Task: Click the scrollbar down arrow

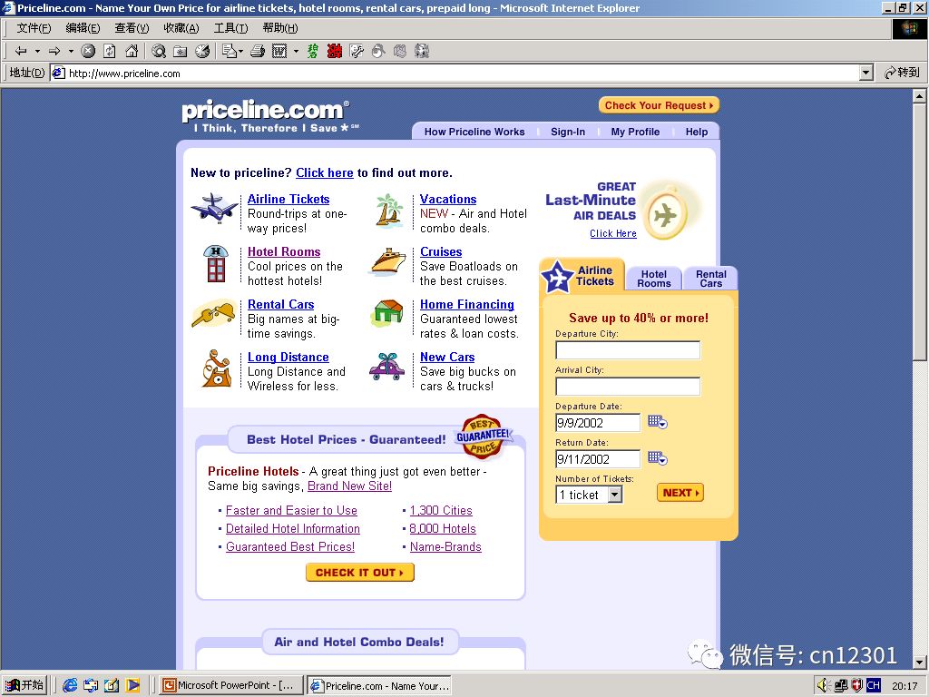Action: [x=920, y=662]
